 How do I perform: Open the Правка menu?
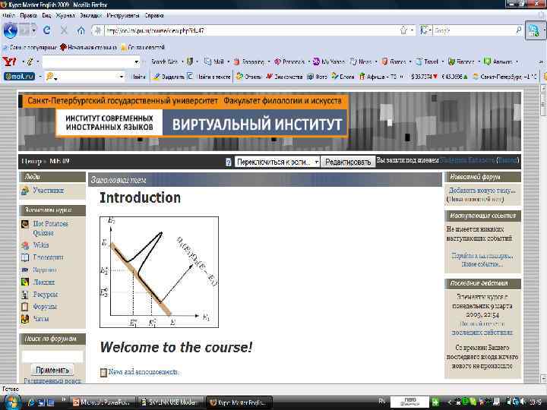click(29, 16)
